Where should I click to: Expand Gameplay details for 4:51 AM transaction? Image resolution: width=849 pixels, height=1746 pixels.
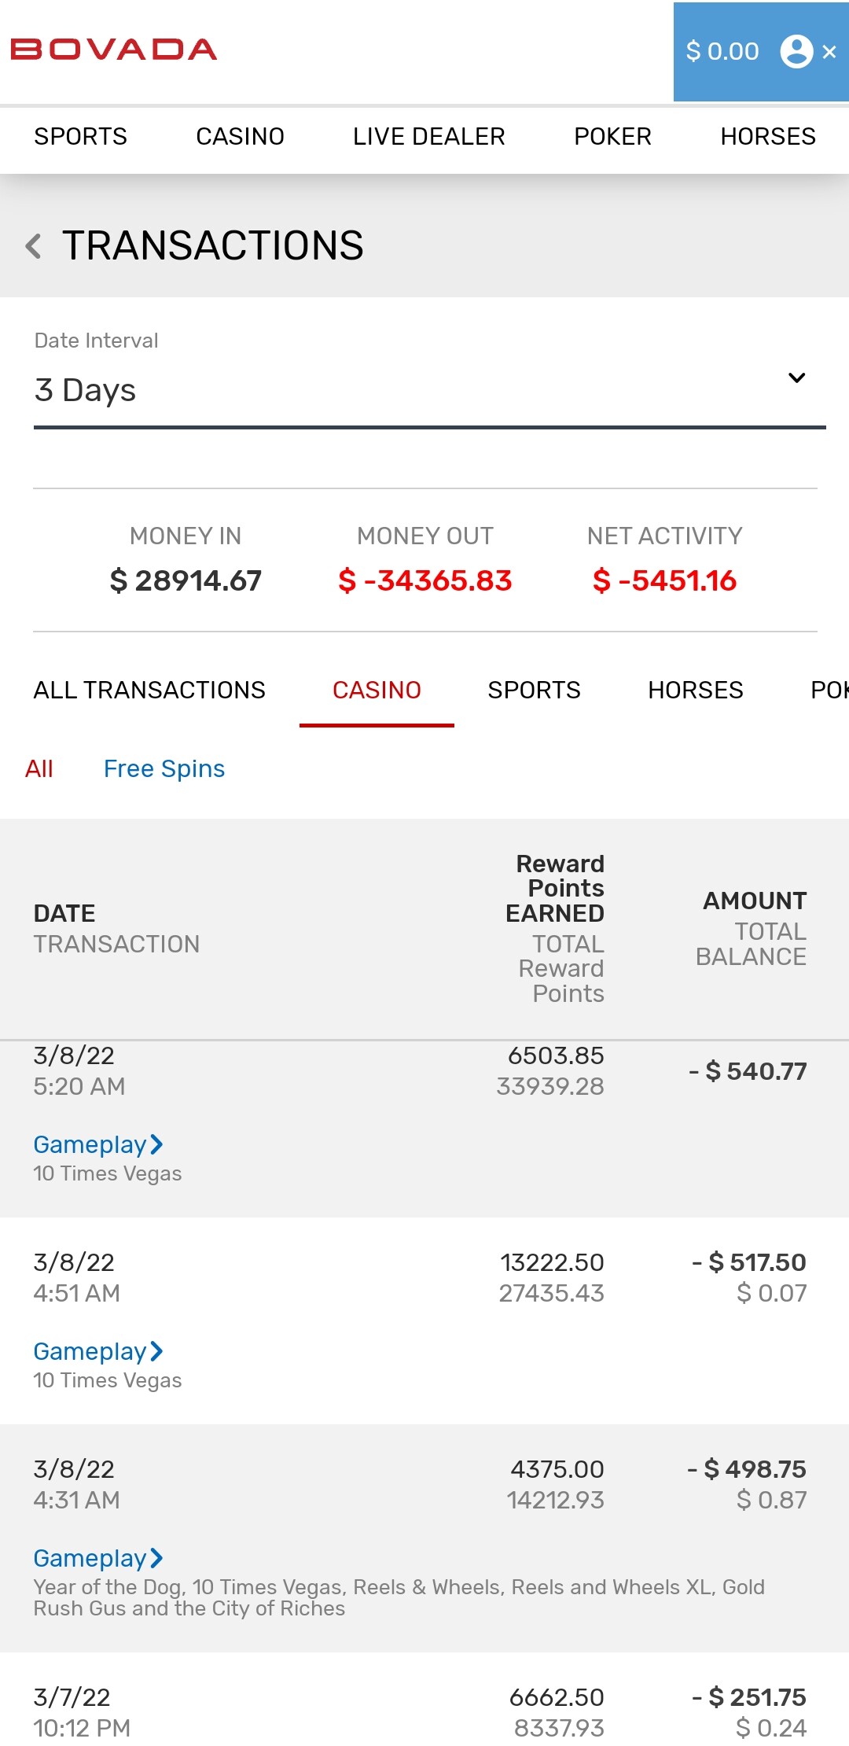[97, 1351]
